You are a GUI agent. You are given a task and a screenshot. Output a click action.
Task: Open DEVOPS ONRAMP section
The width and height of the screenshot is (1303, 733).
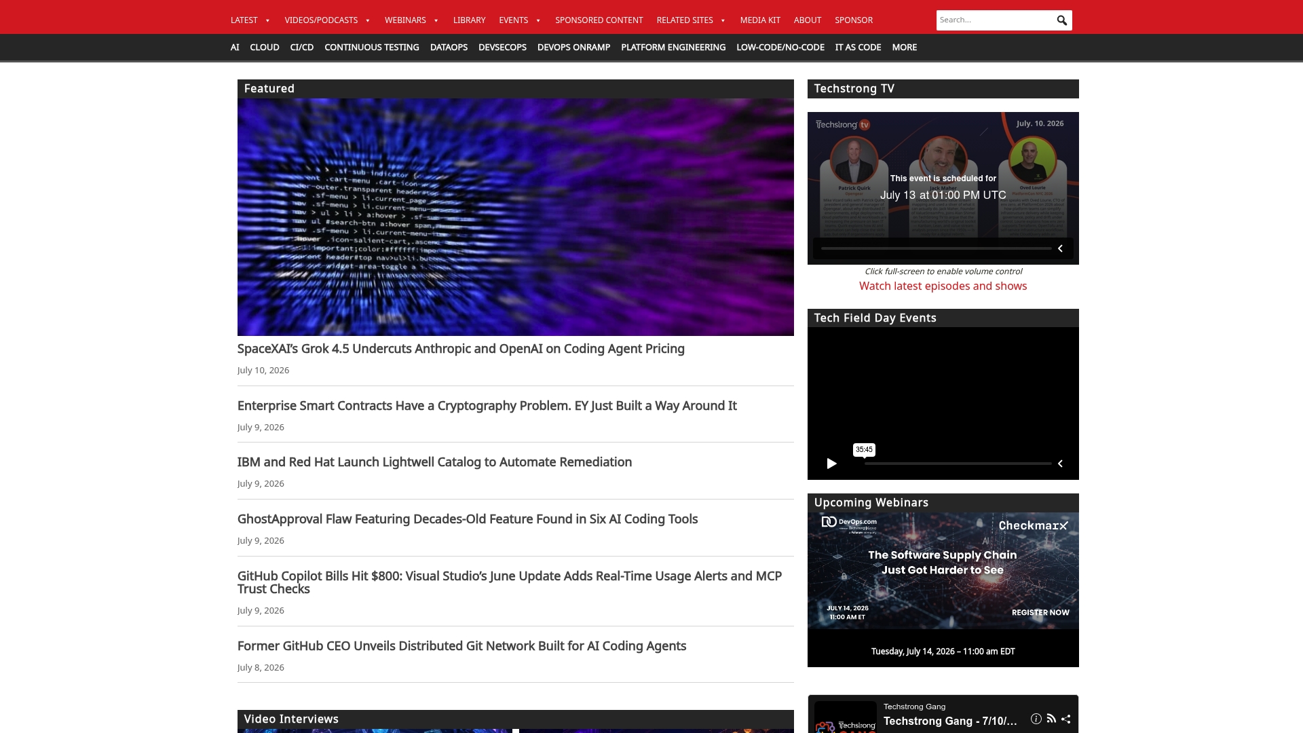(x=573, y=48)
